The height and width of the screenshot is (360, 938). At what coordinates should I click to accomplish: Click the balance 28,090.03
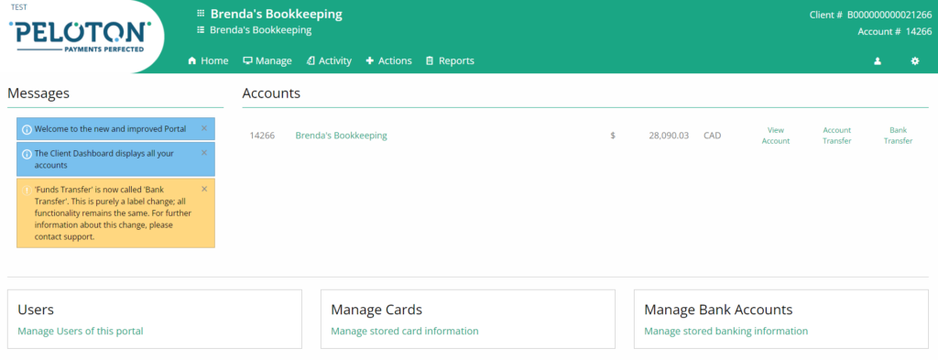[x=669, y=136]
